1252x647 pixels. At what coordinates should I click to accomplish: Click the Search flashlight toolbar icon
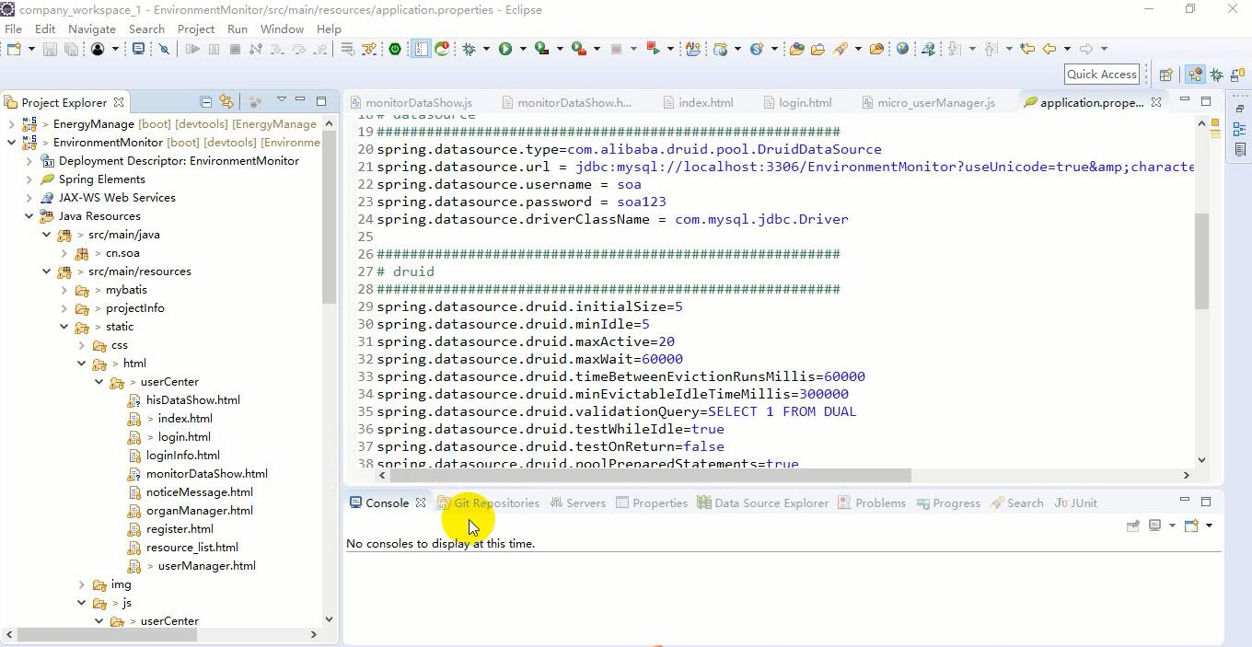840,49
